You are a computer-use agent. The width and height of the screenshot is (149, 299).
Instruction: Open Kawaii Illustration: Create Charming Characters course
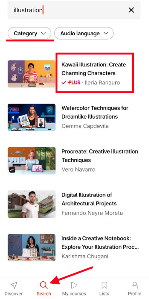(x=93, y=69)
